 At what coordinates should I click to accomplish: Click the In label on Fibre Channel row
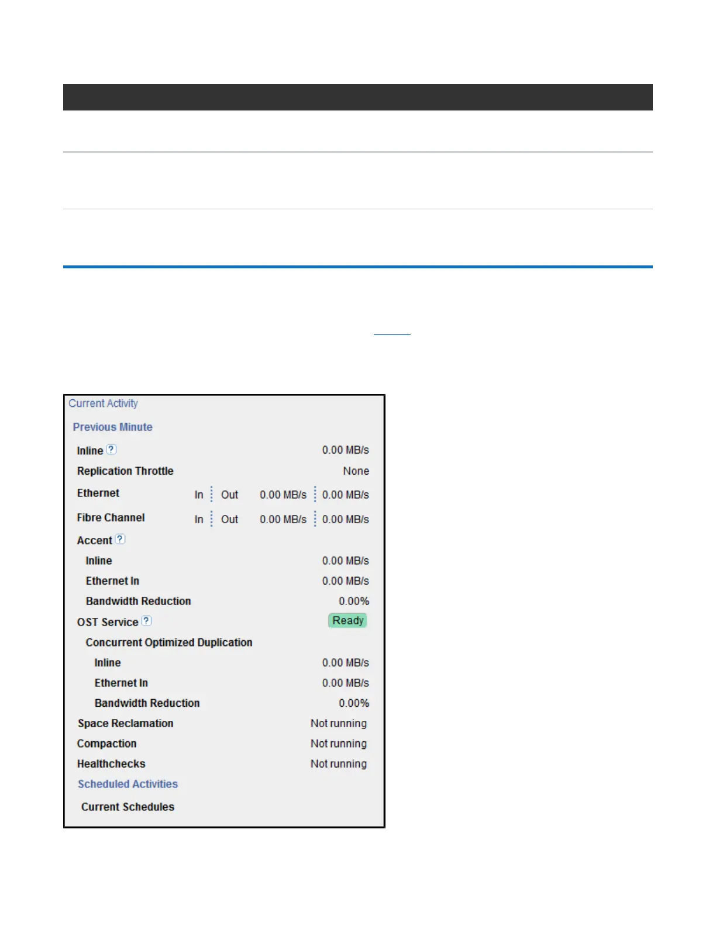[199, 519]
